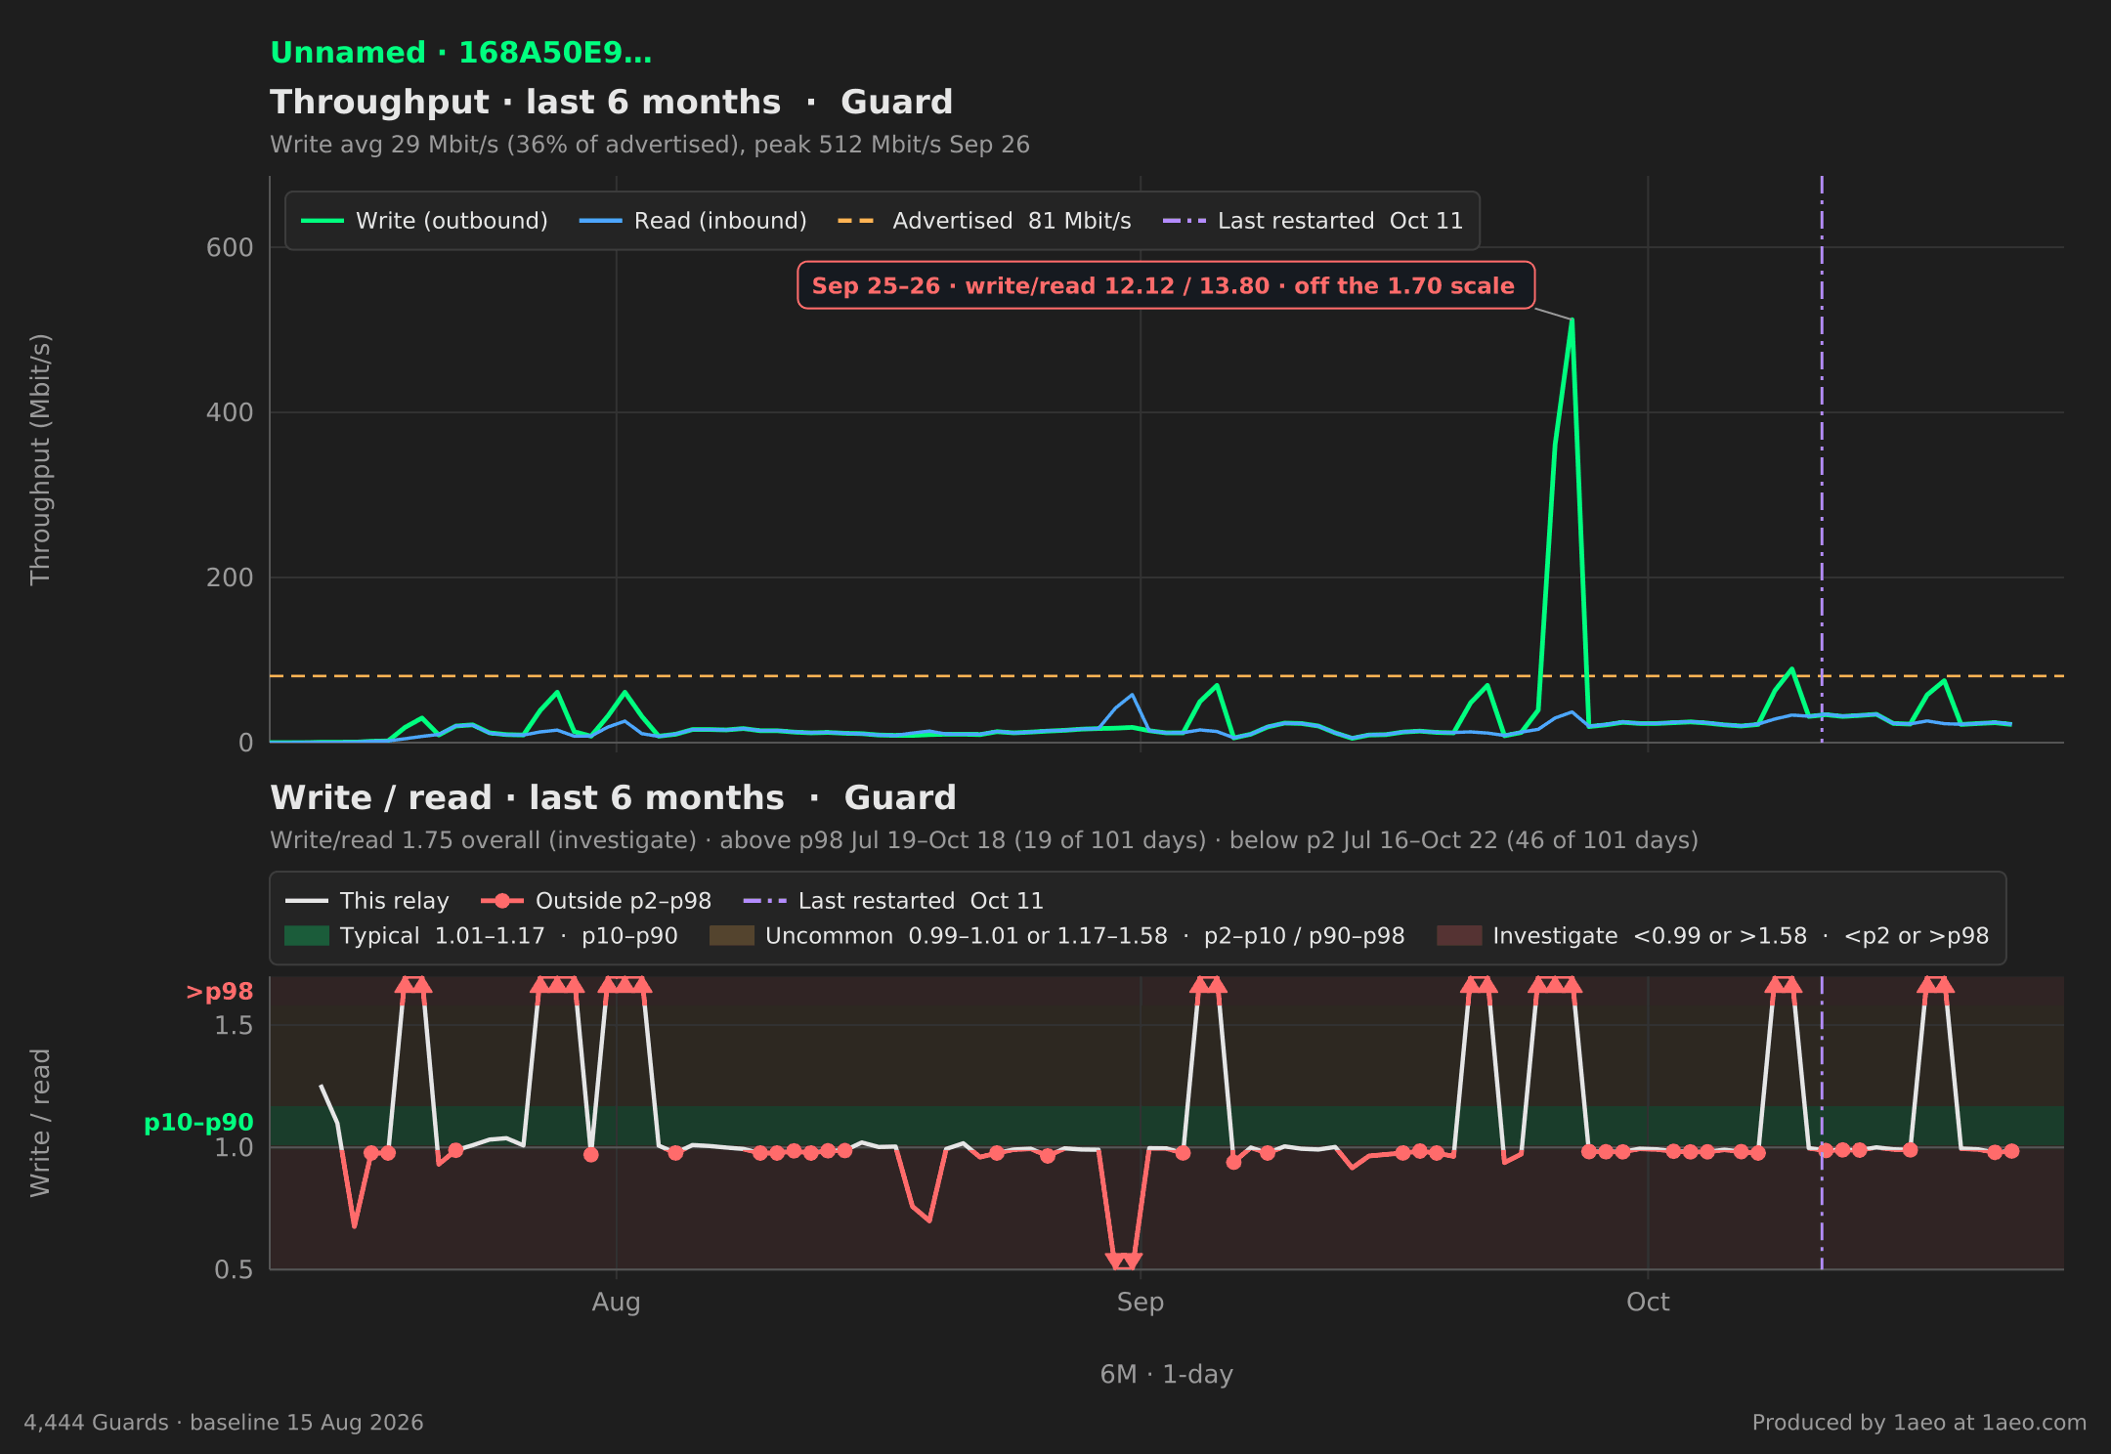Click the '4,444 Guards · baseline 15 Aug 2026' footer

tap(224, 1423)
